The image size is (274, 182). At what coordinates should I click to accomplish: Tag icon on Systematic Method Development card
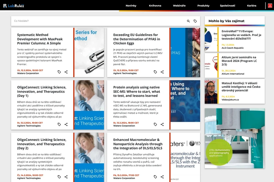[x=59, y=72]
